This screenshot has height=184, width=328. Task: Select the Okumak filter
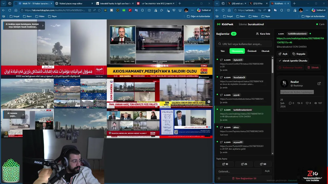click(265, 51)
